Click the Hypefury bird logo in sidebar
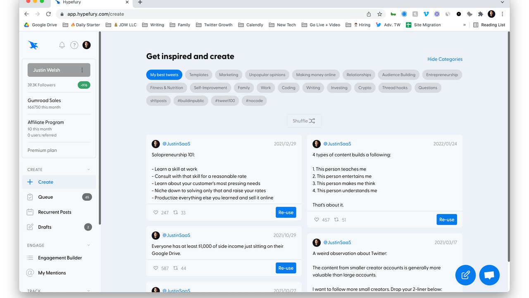This screenshot has width=529, height=298. click(33, 45)
